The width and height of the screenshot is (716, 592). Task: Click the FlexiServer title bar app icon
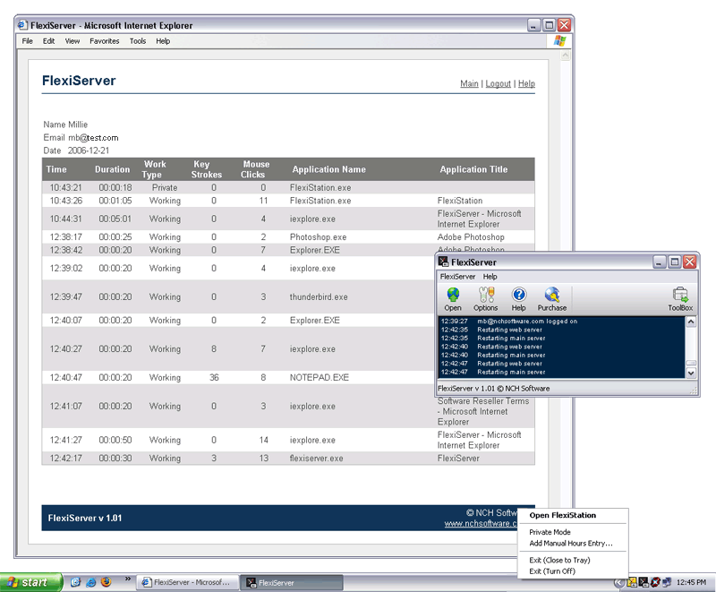443,262
